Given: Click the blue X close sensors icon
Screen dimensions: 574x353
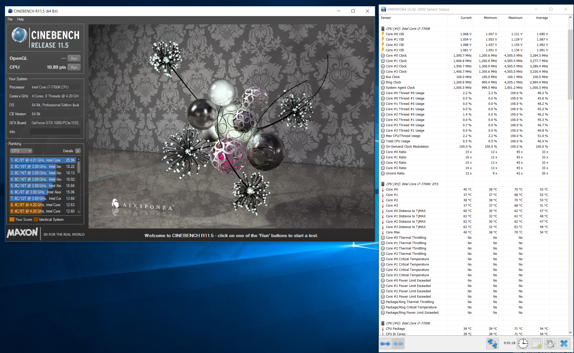Looking at the screenshot, I should pos(564,344).
